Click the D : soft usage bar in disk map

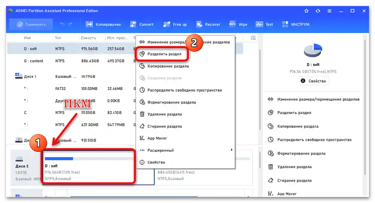pyautogui.click(x=89, y=158)
